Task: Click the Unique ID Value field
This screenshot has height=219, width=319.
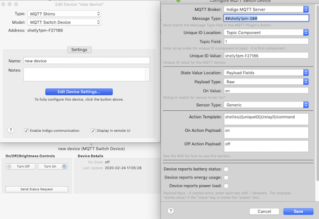Action: (266, 56)
